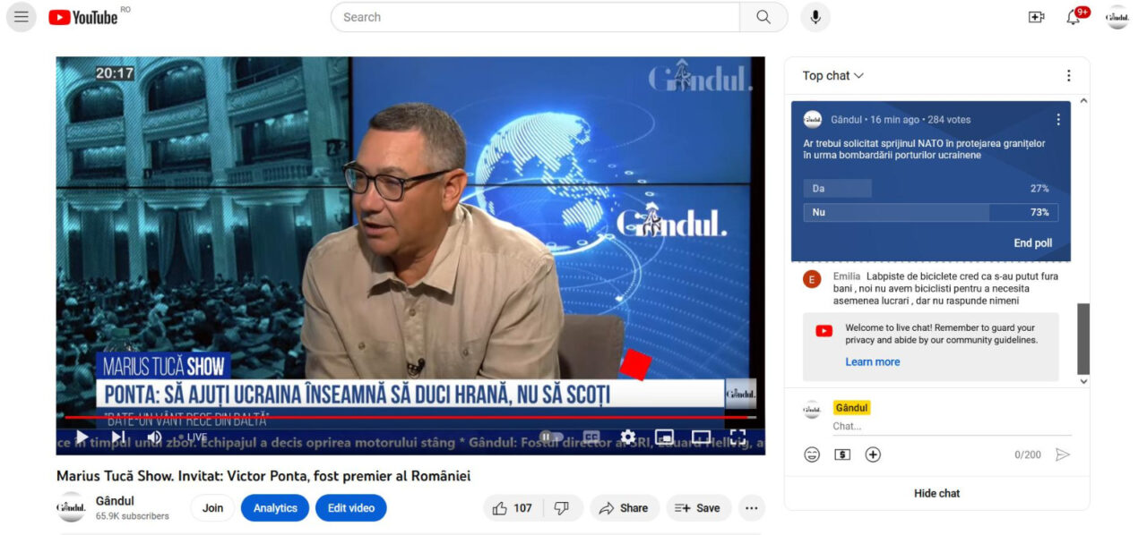Jump to LIVE position indicator
This screenshot has width=1147, height=535.
192,437
